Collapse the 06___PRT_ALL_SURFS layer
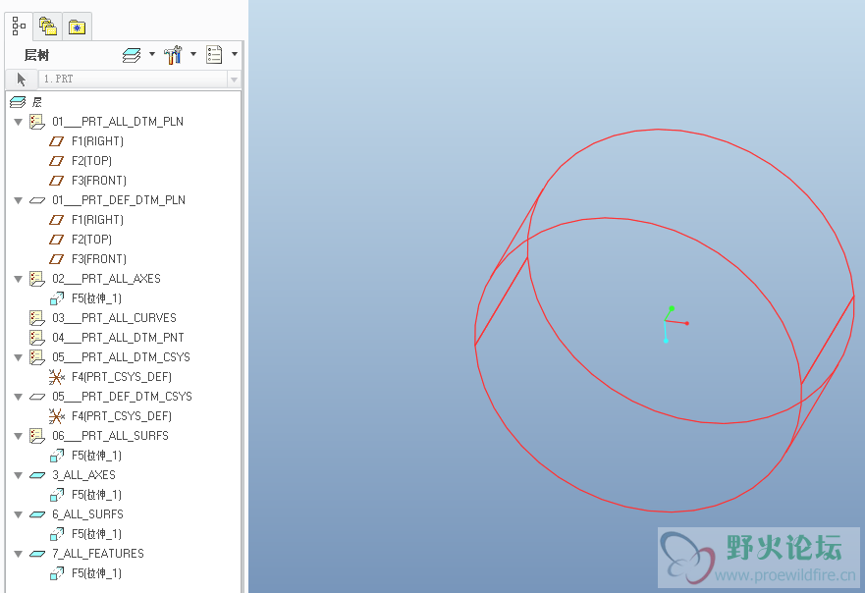Image resolution: width=865 pixels, height=593 pixels. point(19,436)
